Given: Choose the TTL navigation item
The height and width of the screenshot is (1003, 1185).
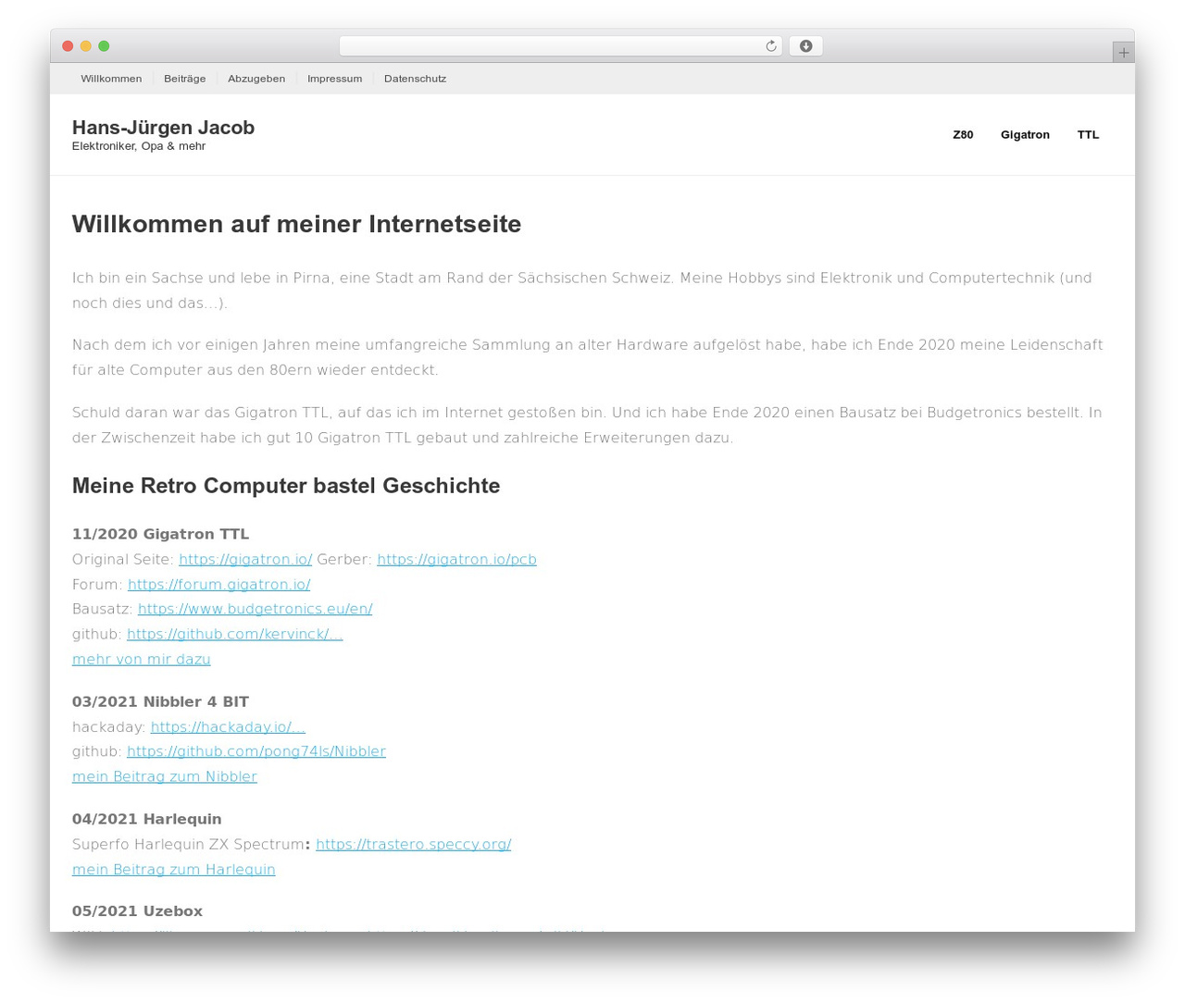Looking at the screenshot, I should pos(1088,135).
